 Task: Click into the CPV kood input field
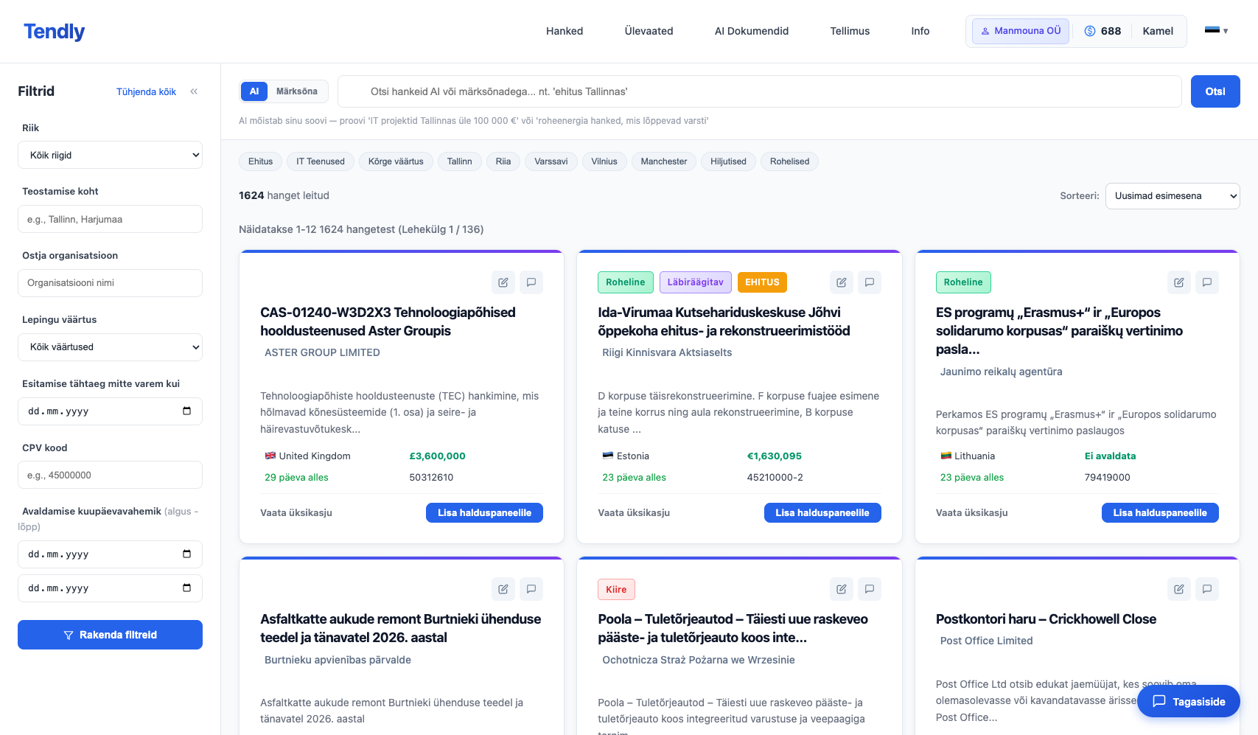pyautogui.click(x=110, y=476)
